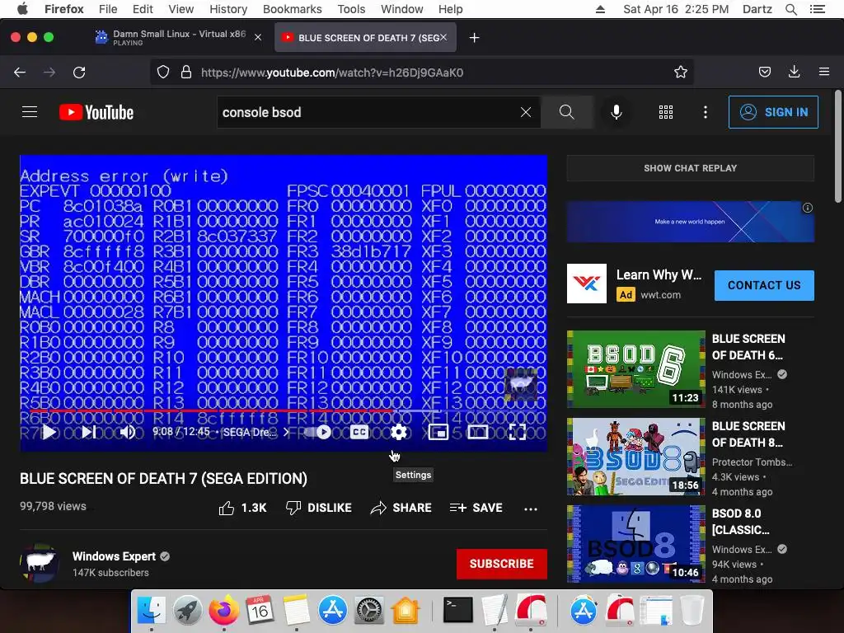Enable theater mode

click(x=477, y=432)
